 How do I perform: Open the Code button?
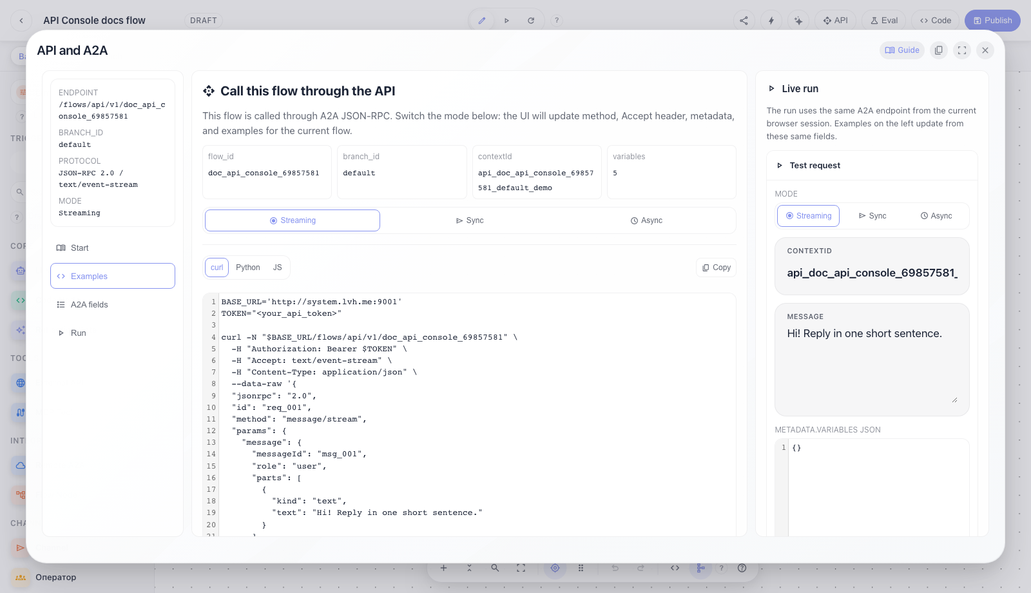[x=936, y=21]
